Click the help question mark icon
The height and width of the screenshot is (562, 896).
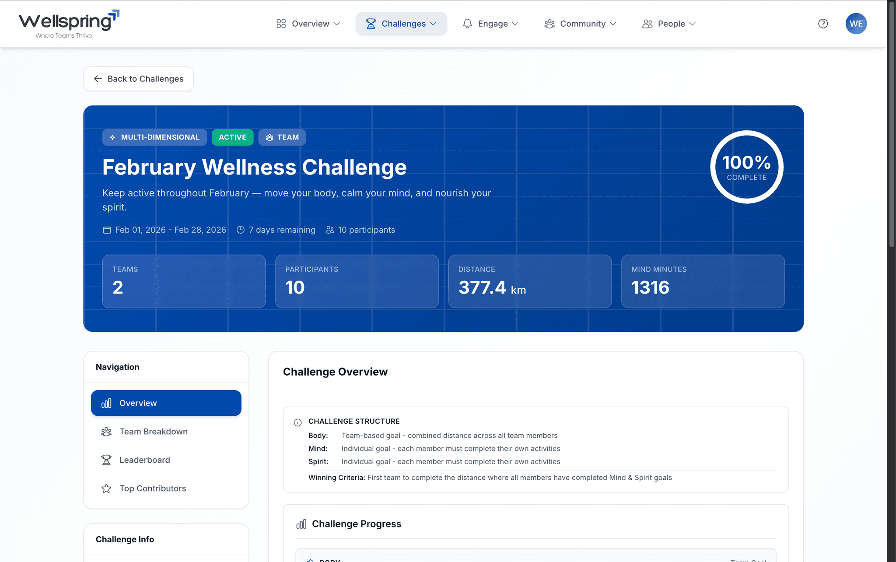click(823, 24)
